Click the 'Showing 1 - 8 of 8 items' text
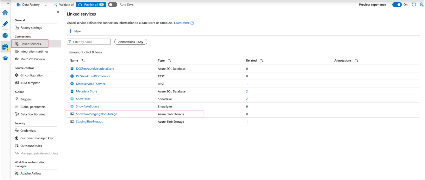Screen dimensions: 425x180 click(85, 52)
